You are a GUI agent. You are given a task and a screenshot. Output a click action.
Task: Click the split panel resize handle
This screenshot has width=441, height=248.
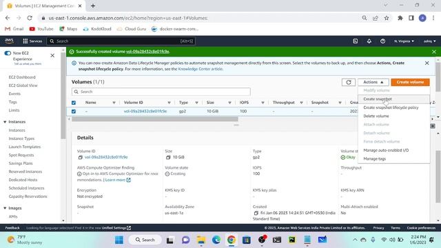(x=236, y=125)
